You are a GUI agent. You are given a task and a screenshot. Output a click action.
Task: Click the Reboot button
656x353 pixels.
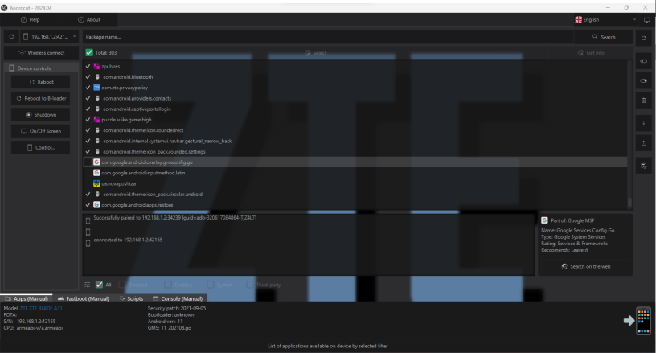point(40,82)
